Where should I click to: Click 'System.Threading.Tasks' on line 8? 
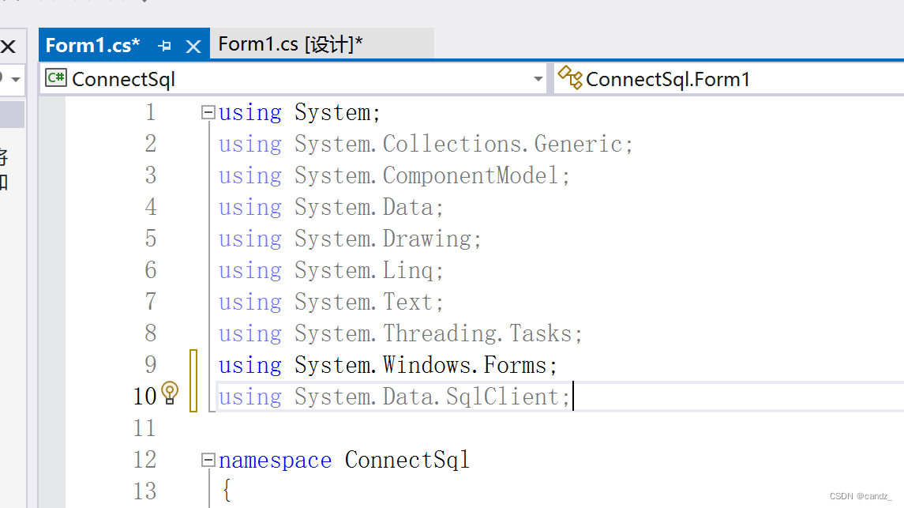433,334
